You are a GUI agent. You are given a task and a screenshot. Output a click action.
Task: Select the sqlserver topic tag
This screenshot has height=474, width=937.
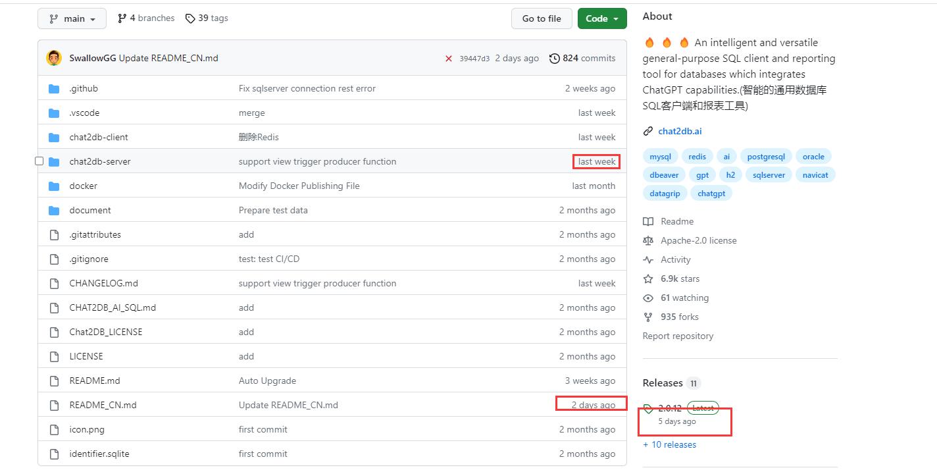pyautogui.click(x=769, y=175)
